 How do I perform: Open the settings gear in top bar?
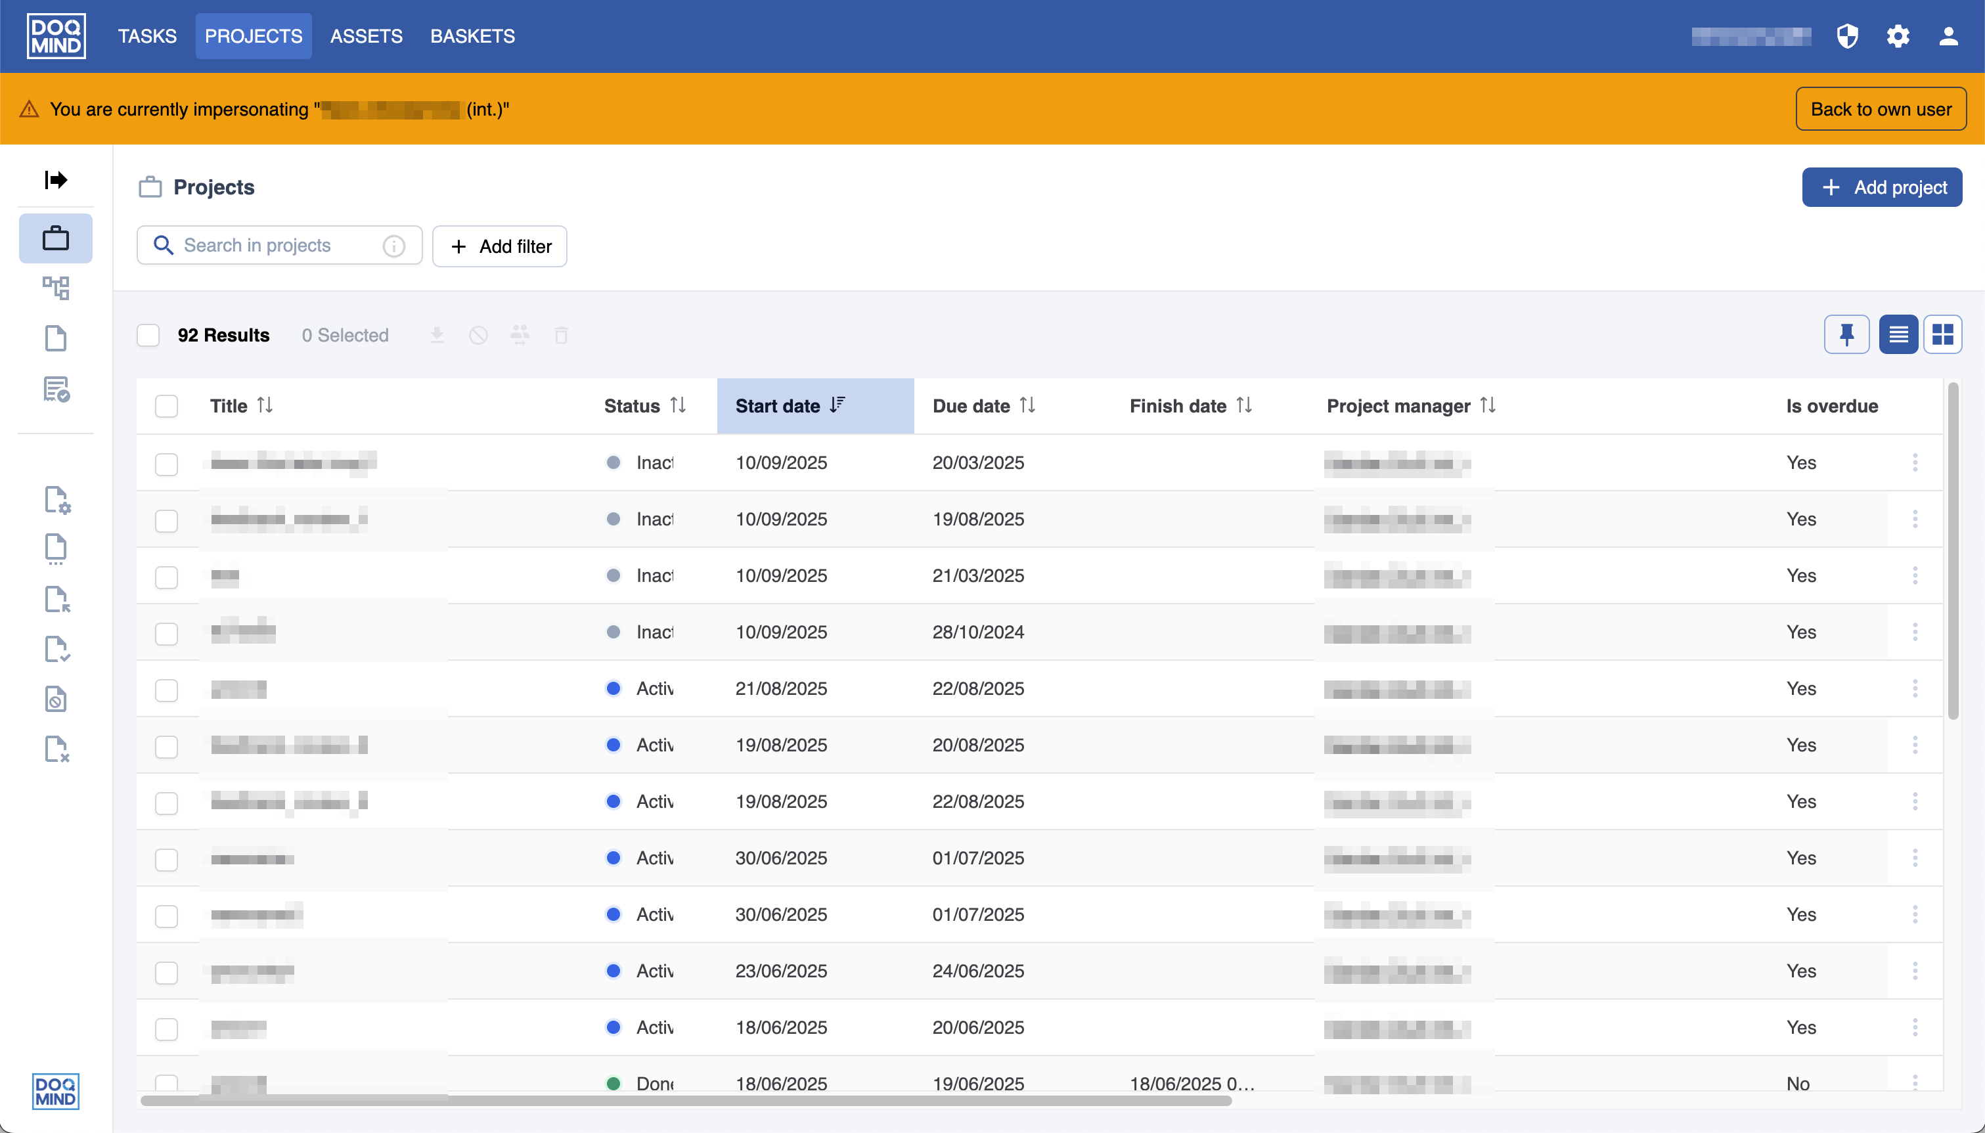(x=1898, y=35)
